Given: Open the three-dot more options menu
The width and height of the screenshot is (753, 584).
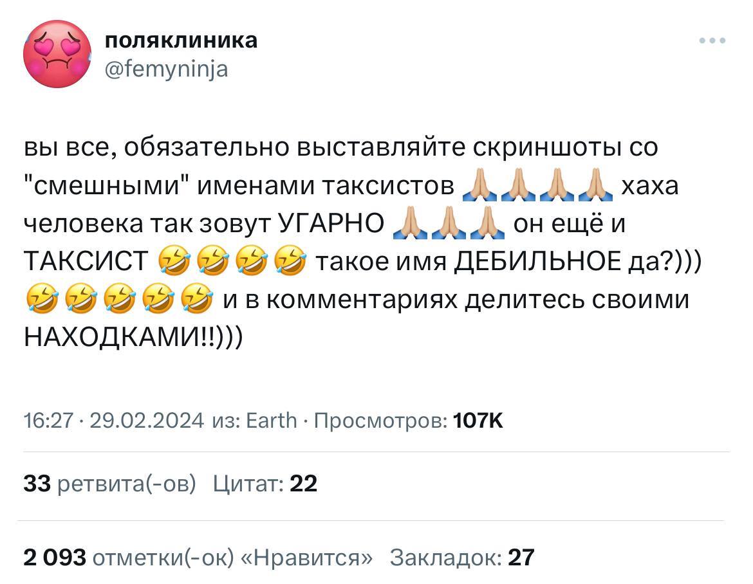Looking at the screenshot, I should (x=712, y=41).
